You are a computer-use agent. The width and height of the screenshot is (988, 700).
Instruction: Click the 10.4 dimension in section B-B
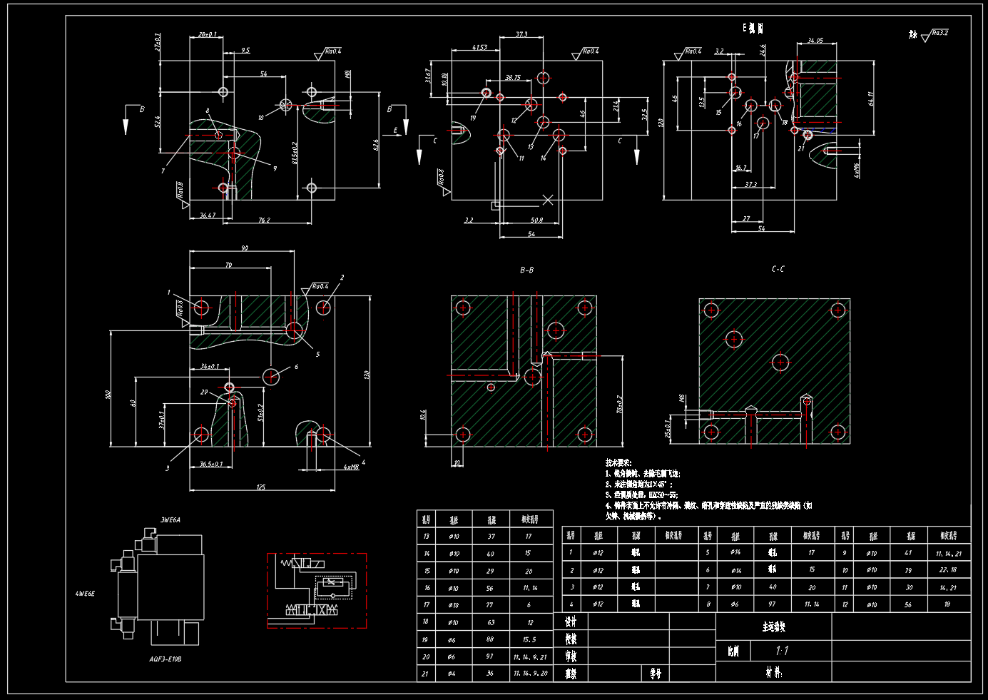click(x=423, y=414)
